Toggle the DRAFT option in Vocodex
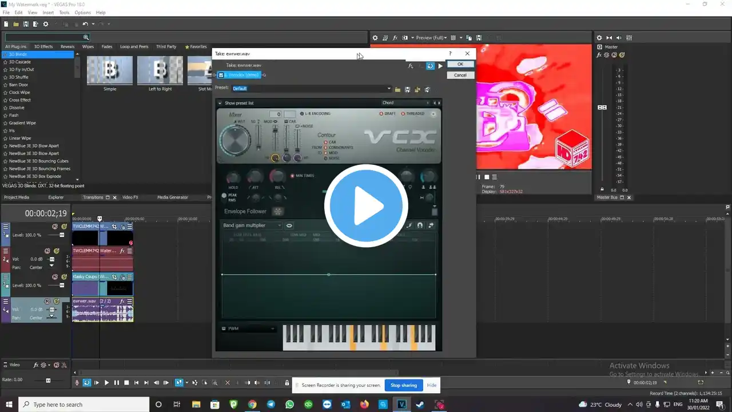Viewport: 732px width, 412px height. click(x=381, y=114)
